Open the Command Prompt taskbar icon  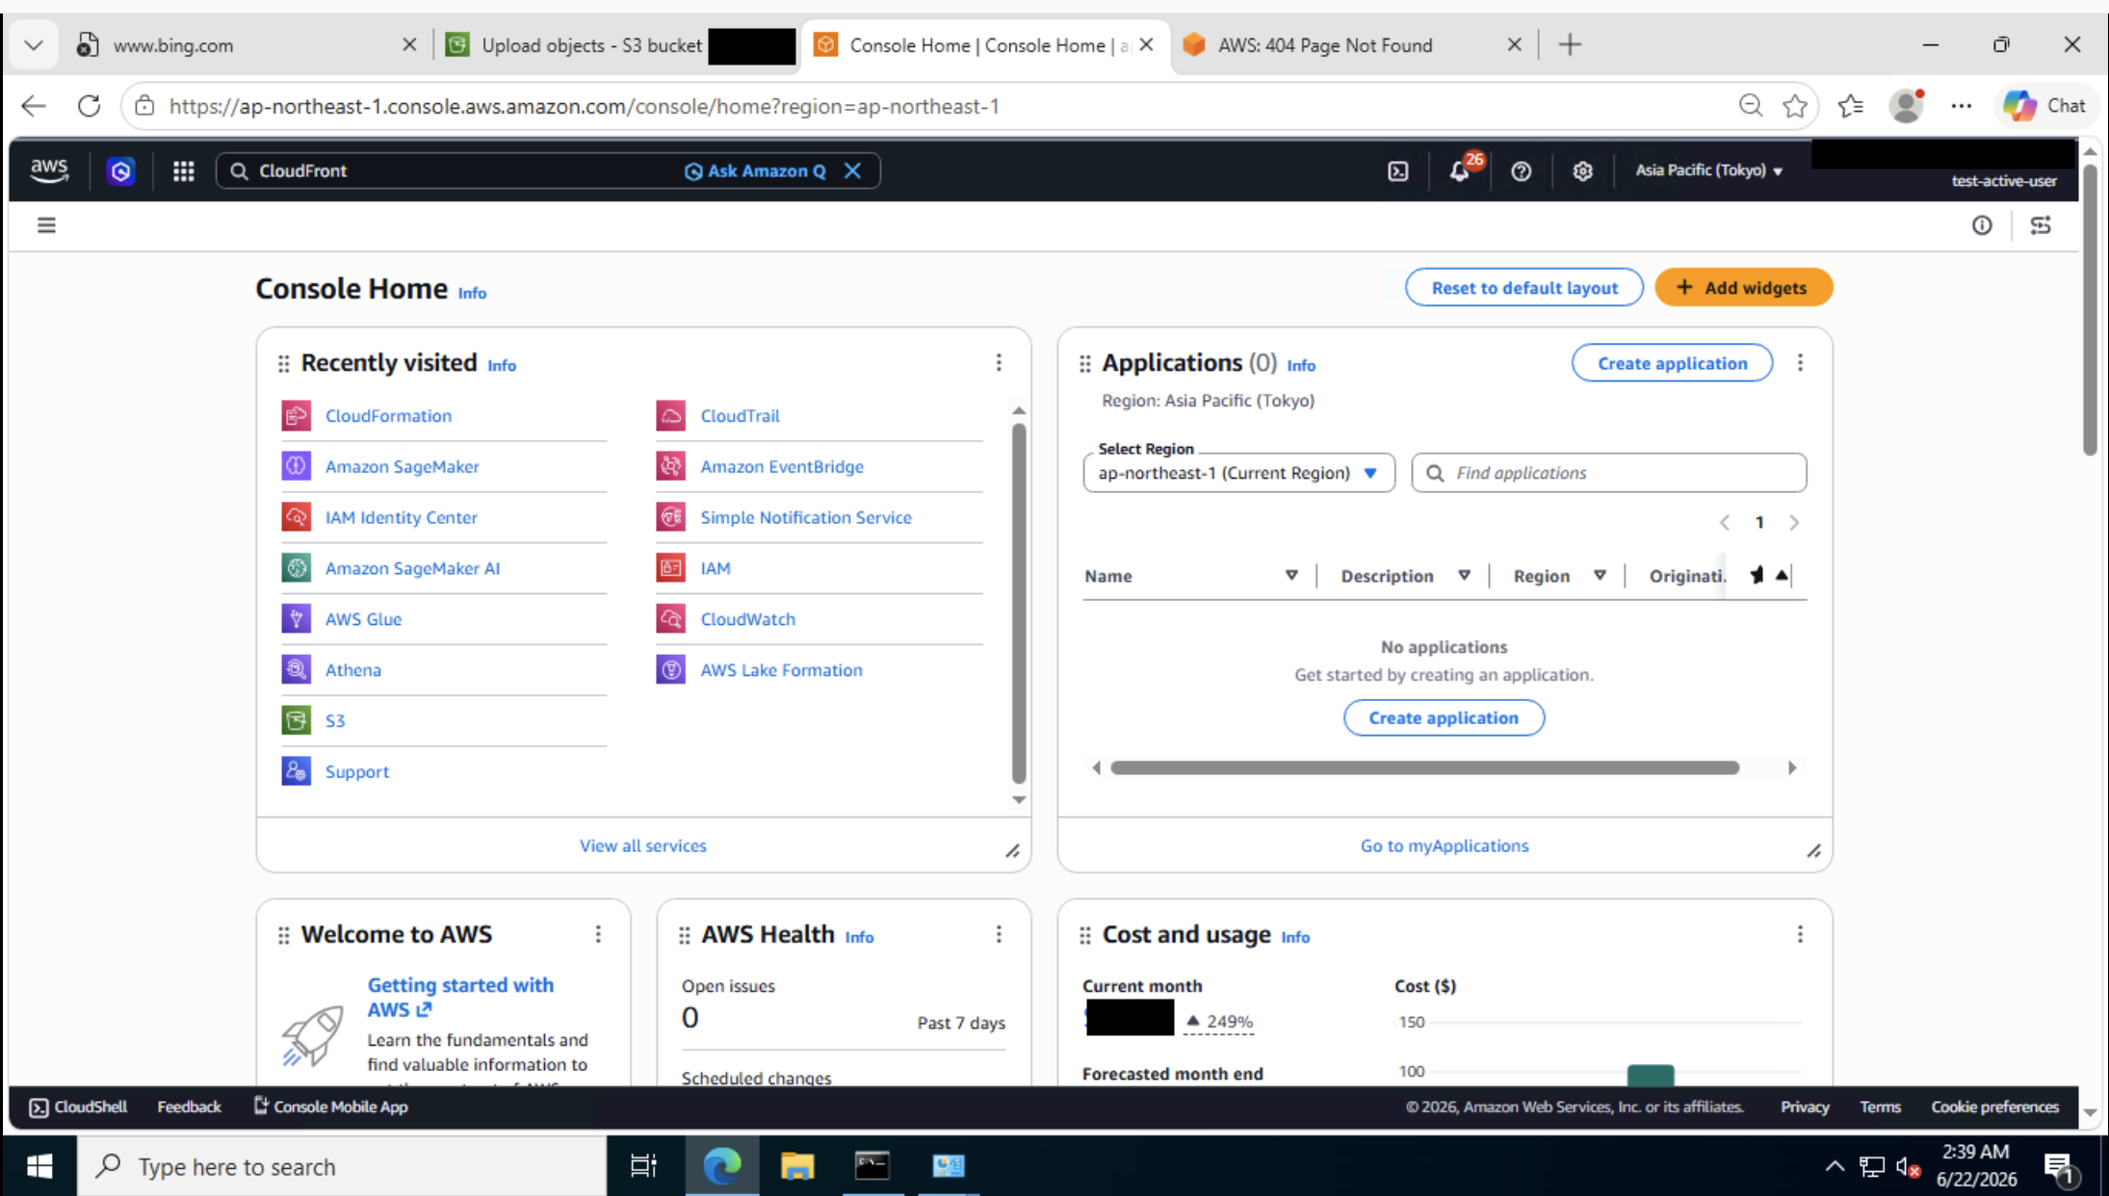[x=872, y=1166]
